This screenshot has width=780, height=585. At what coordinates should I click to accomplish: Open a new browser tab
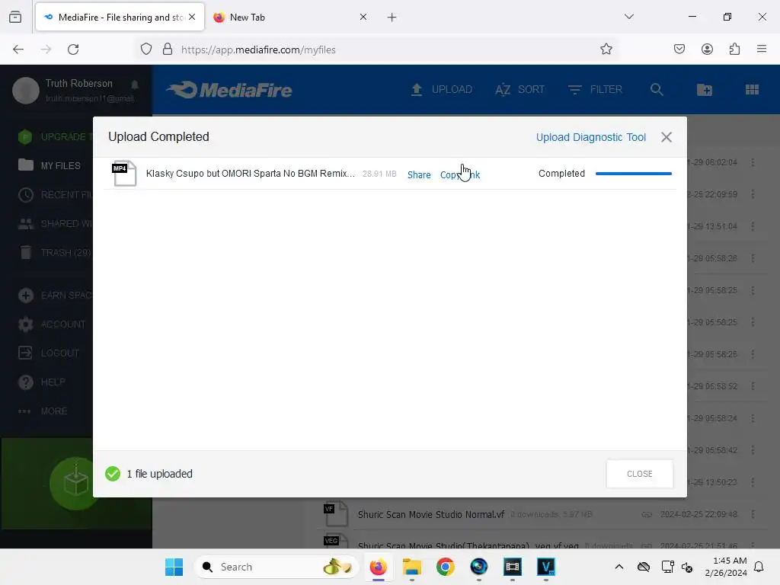(x=392, y=18)
